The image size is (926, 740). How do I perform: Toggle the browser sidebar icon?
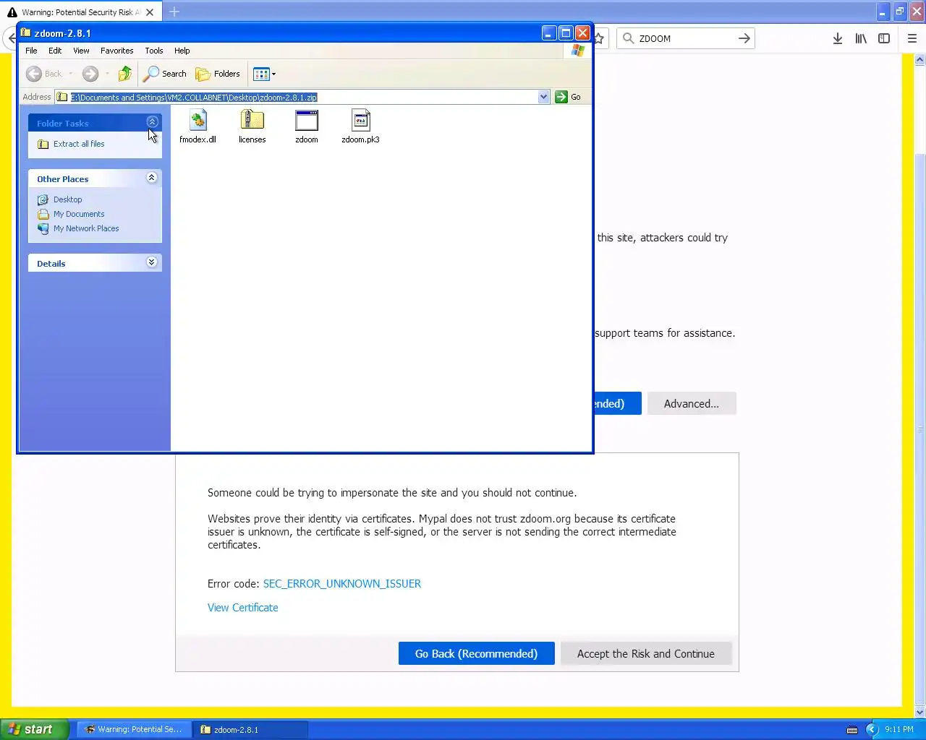tap(884, 38)
